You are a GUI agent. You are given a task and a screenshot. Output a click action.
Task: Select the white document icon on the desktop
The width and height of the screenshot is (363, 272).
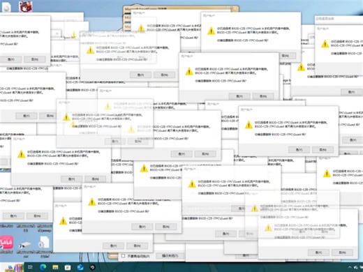coord(6,7)
